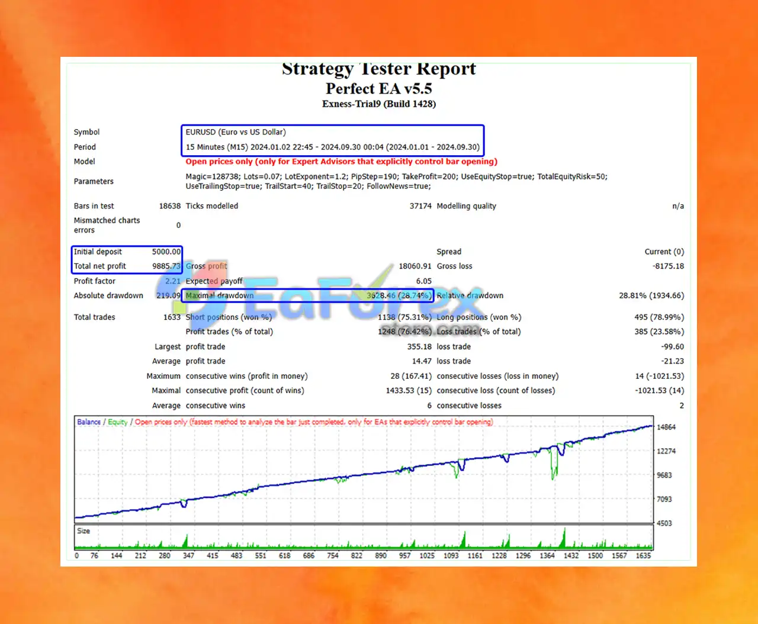Click the 'Modelling quality' label

(x=467, y=206)
